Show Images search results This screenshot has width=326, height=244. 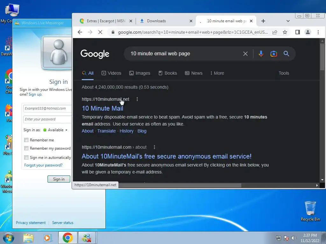click(x=140, y=73)
